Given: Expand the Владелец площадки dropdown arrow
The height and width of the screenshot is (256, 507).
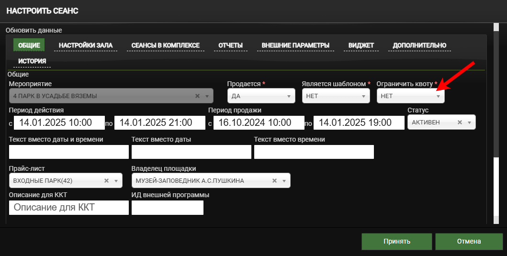Looking at the screenshot, I should point(284,181).
